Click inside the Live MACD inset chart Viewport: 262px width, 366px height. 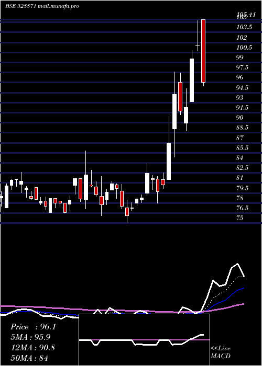point(144,340)
